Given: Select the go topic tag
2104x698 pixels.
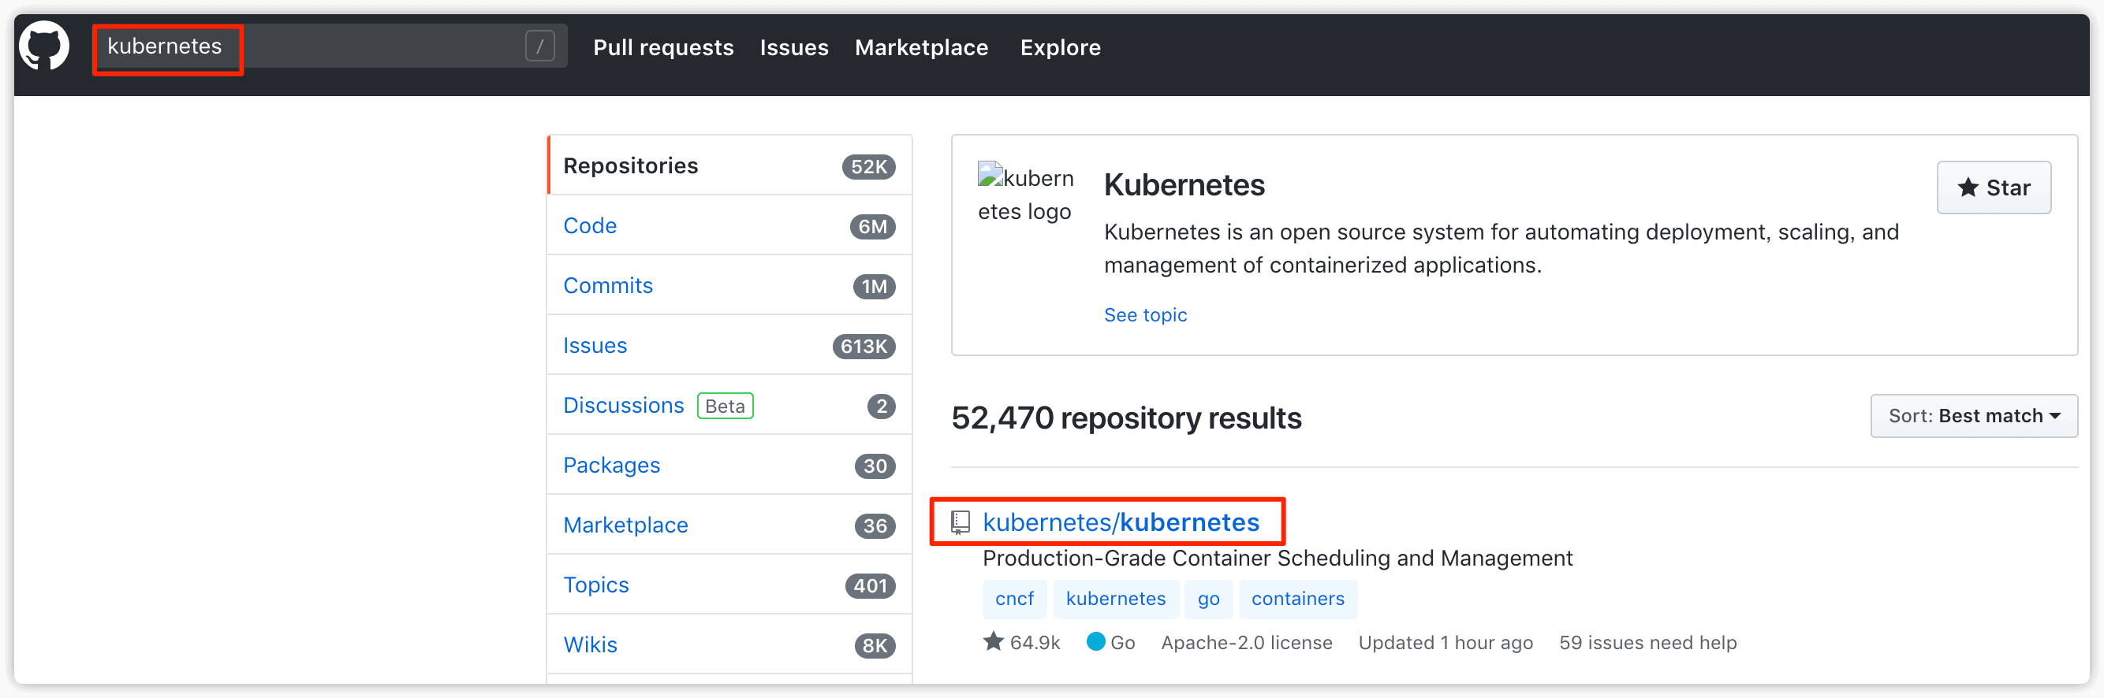Looking at the screenshot, I should (x=1208, y=599).
